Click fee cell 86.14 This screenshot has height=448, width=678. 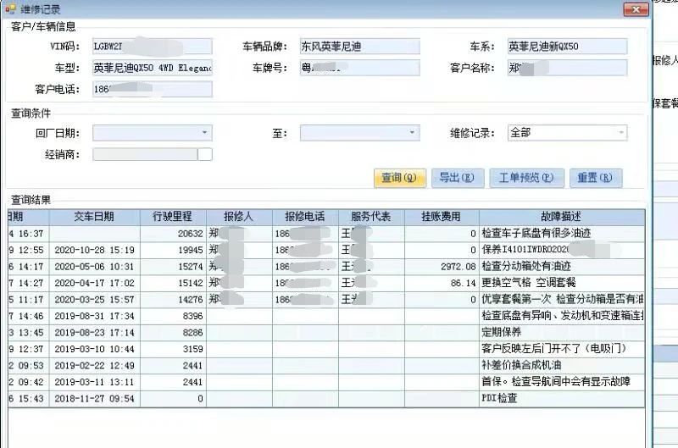[x=442, y=283]
